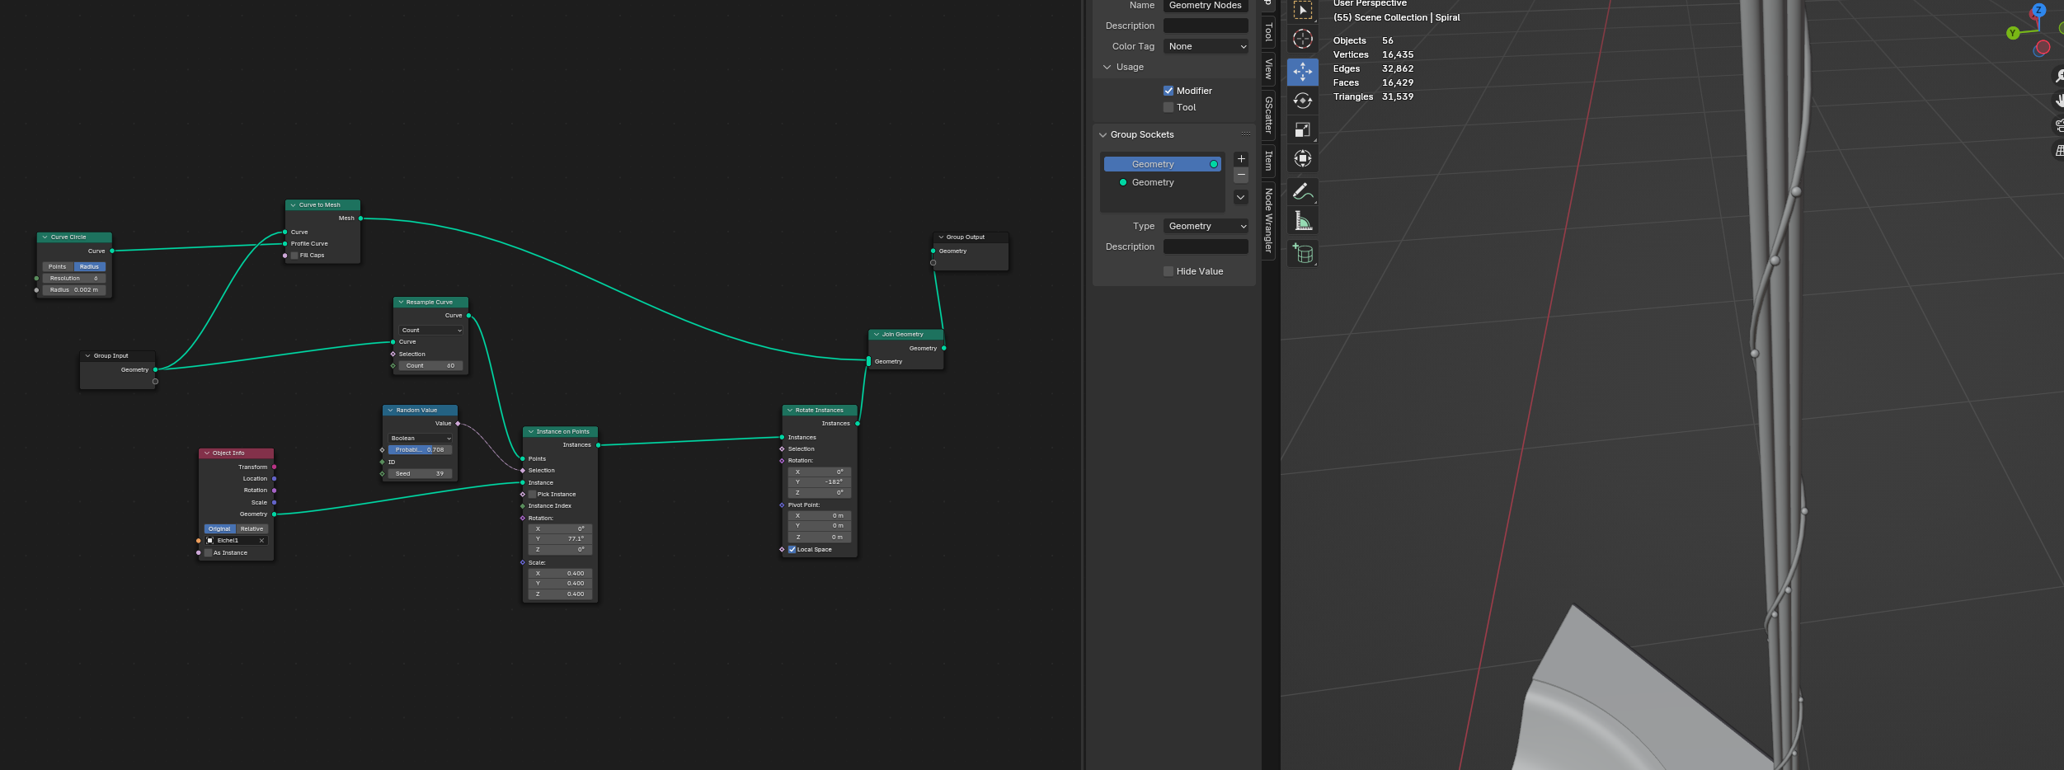Click the green Y axis gizmo ball
The image size is (2064, 770).
[x=2012, y=33]
